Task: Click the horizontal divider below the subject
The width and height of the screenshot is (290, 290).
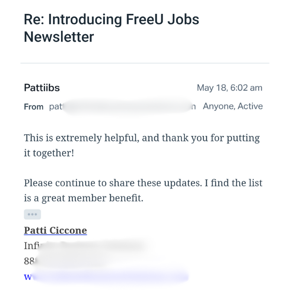Action: [145, 63]
